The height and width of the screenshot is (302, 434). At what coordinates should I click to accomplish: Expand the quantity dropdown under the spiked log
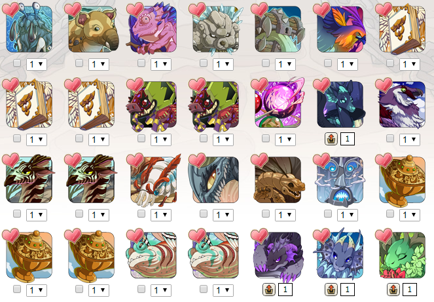click(x=285, y=64)
